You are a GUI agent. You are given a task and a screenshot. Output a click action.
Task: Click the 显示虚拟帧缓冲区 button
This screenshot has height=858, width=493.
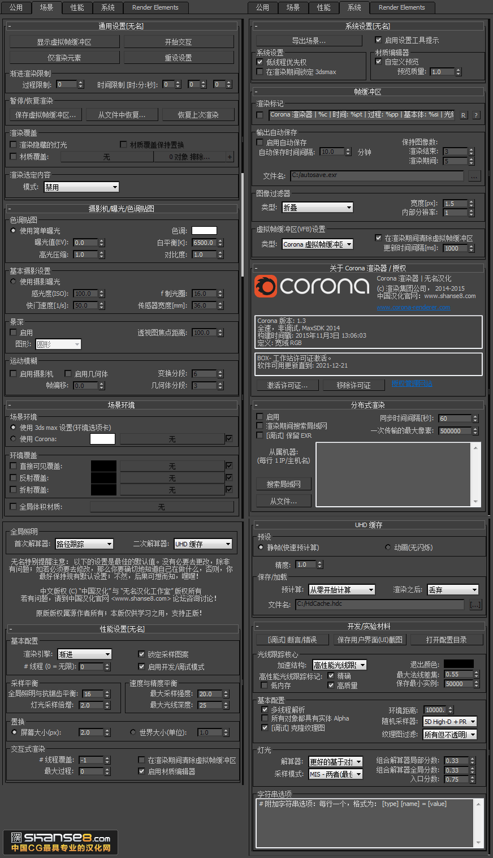(x=64, y=42)
